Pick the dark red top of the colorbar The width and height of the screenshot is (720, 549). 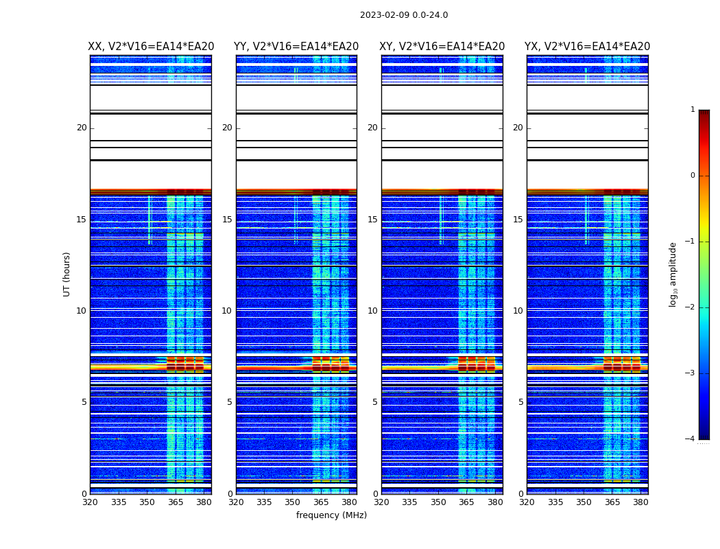(x=704, y=114)
